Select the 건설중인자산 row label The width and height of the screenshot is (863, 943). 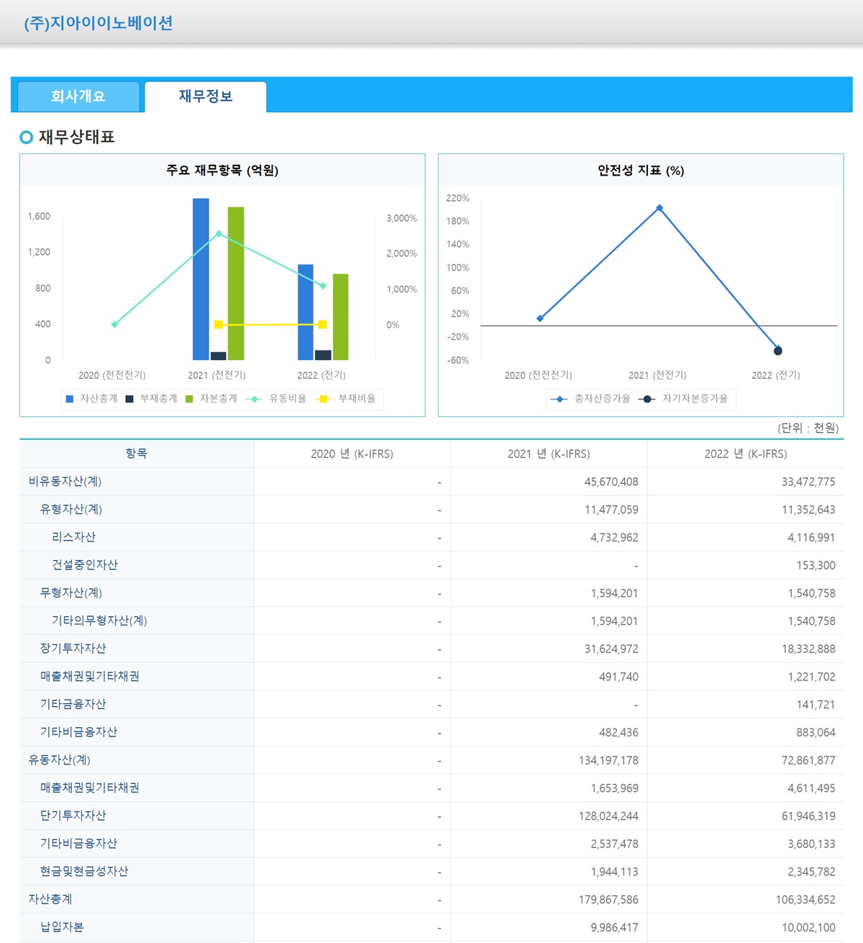click(x=85, y=565)
